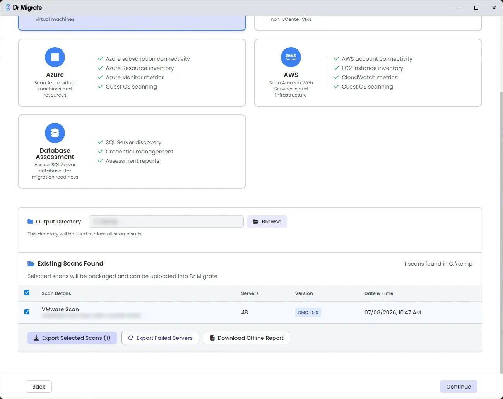Click Credential management feature

(139, 152)
